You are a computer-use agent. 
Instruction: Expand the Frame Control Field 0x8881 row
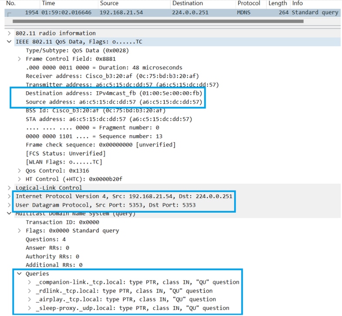(x=19, y=59)
